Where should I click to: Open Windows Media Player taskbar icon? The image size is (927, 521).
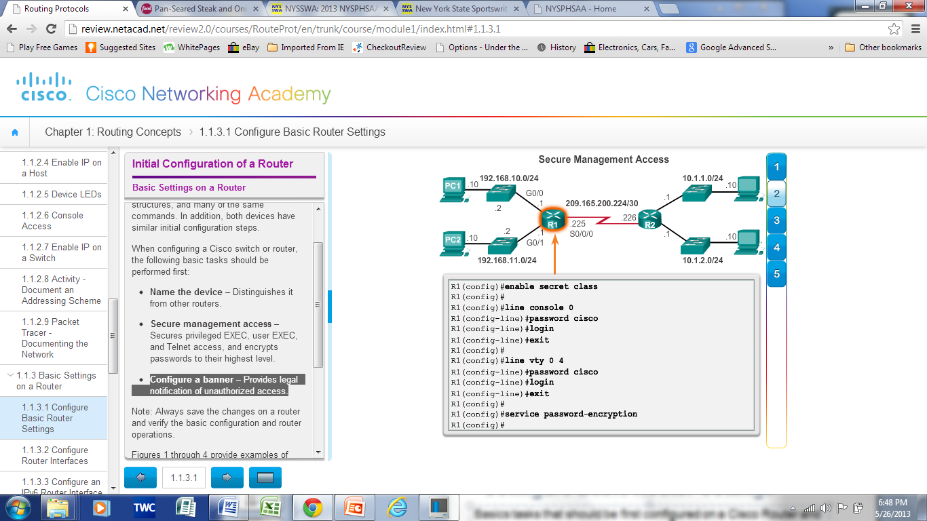pyautogui.click(x=100, y=507)
